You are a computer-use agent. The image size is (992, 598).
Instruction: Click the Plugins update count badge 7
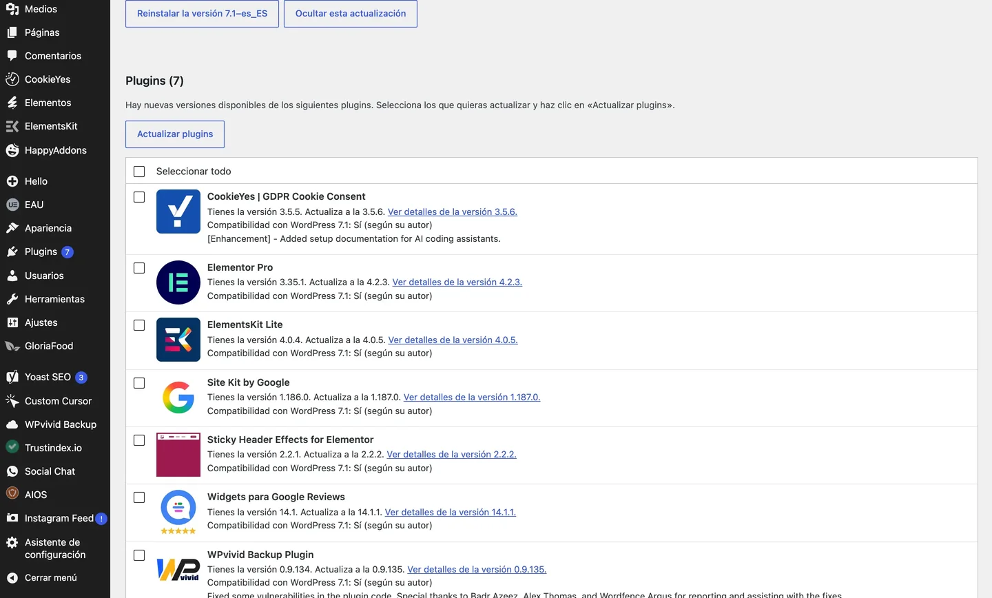point(68,252)
